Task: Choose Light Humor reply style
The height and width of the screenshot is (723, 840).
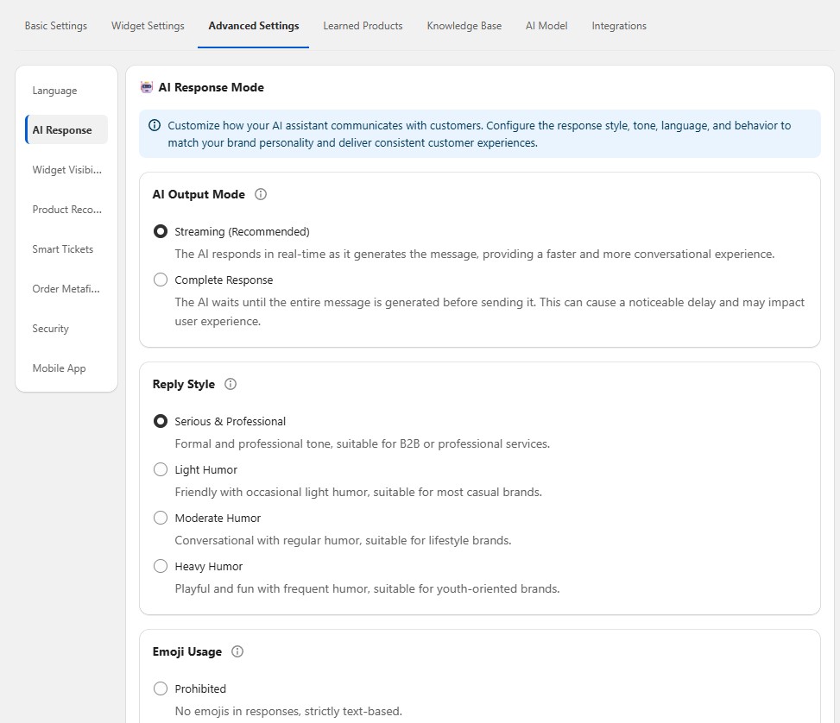Action: (x=161, y=470)
